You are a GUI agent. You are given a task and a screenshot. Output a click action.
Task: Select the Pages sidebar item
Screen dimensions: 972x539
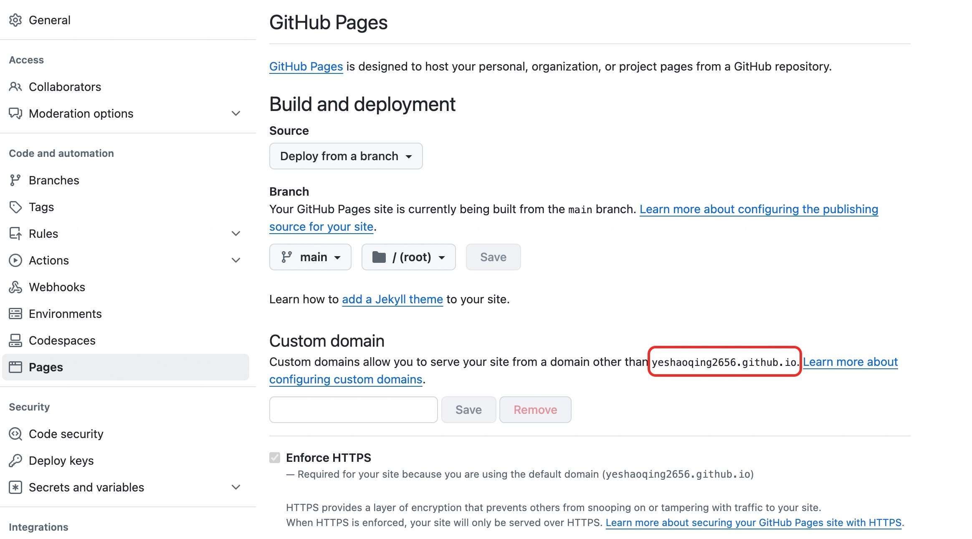(125, 367)
